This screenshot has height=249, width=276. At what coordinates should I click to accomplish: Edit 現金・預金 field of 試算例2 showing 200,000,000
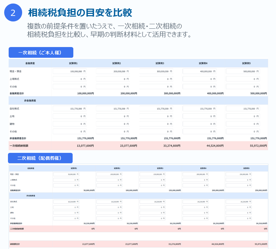[x=113, y=71]
